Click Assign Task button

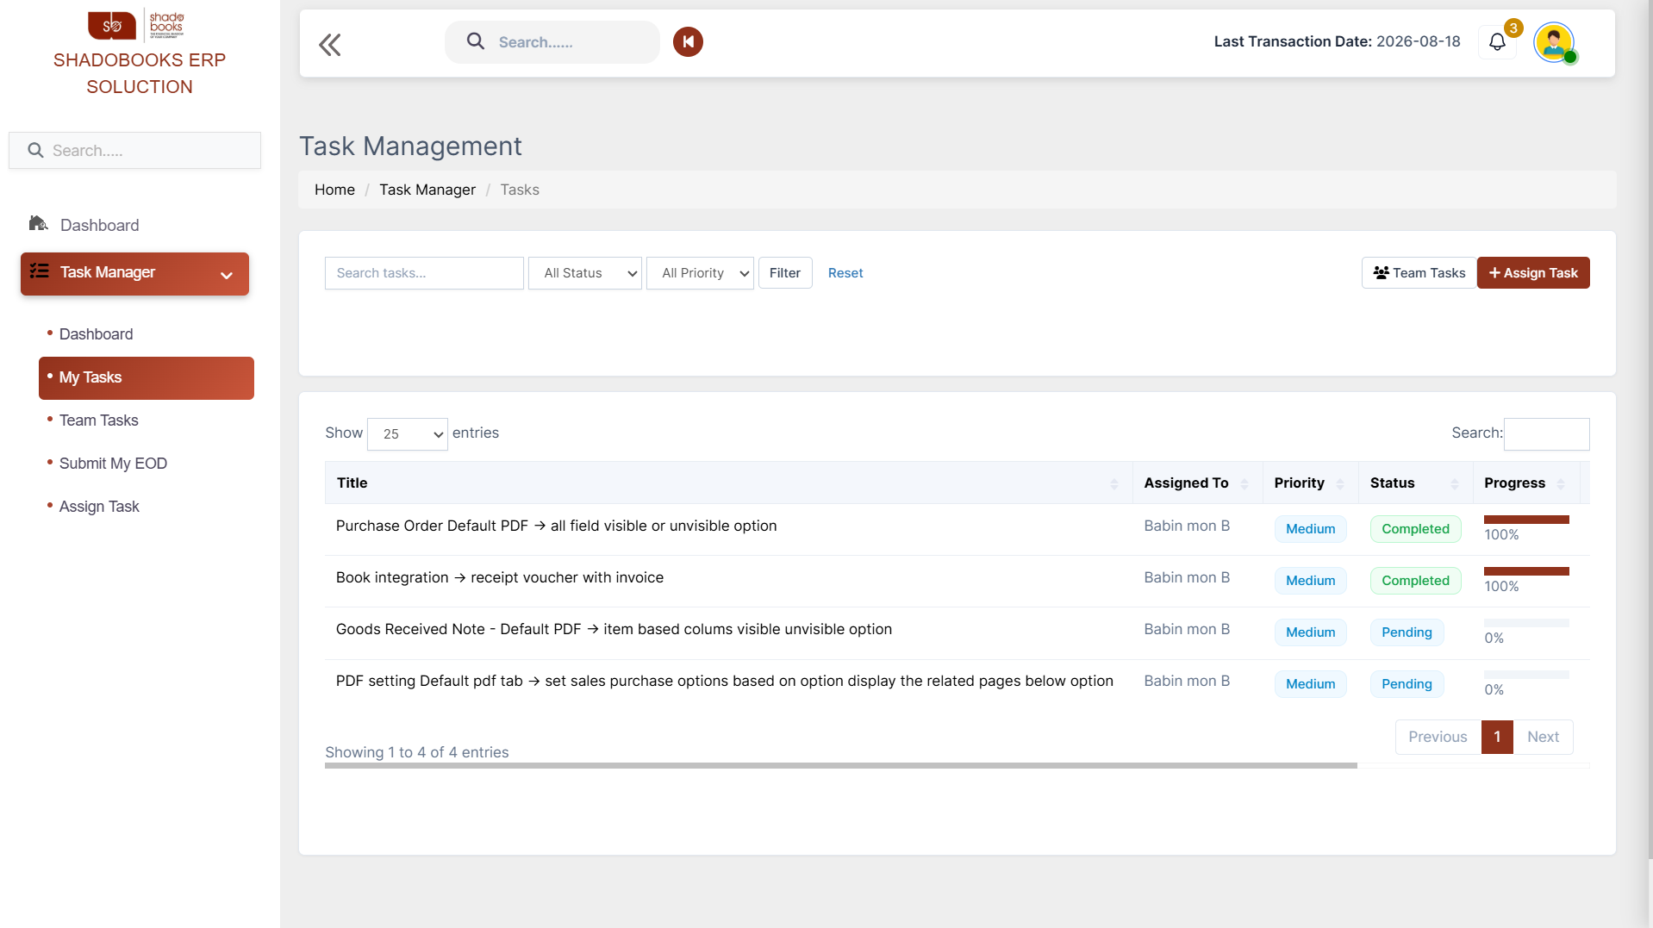(x=1533, y=273)
